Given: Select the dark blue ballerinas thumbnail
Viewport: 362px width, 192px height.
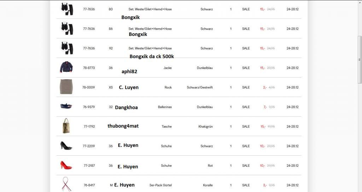Looking at the screenshot, I should [x=66, y=106].
